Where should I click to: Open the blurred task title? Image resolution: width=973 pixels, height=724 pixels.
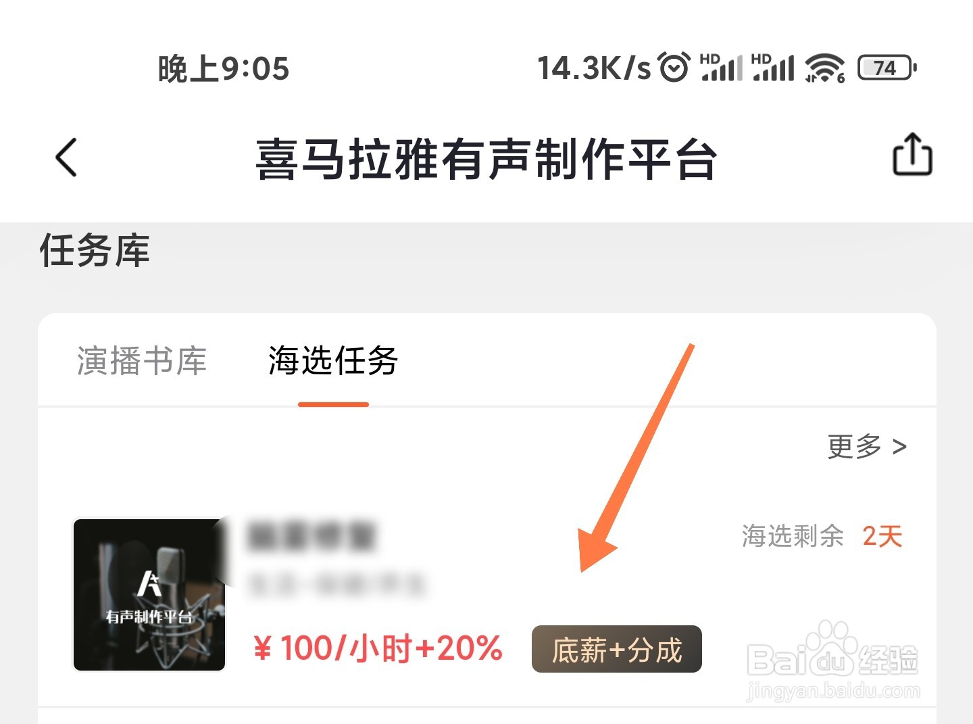(x=311, y=536)
